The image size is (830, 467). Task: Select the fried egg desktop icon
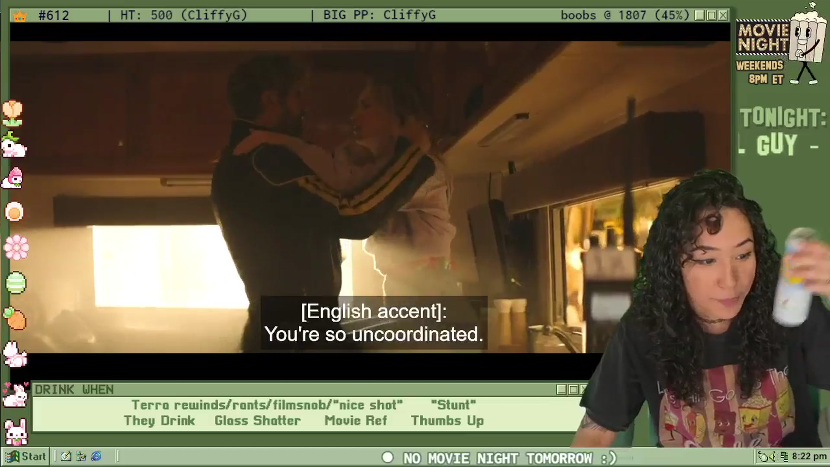[14, 212]
